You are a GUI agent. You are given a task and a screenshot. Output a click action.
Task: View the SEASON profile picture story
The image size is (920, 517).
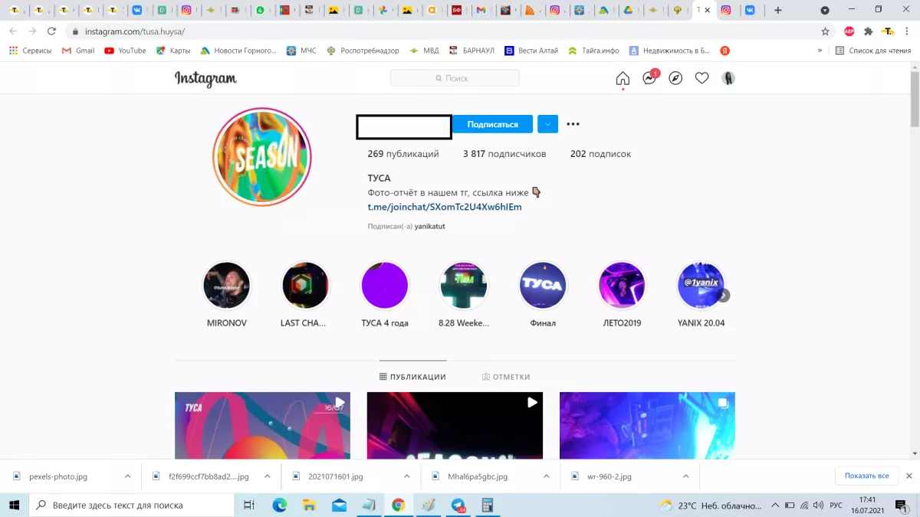click(261, 157)
